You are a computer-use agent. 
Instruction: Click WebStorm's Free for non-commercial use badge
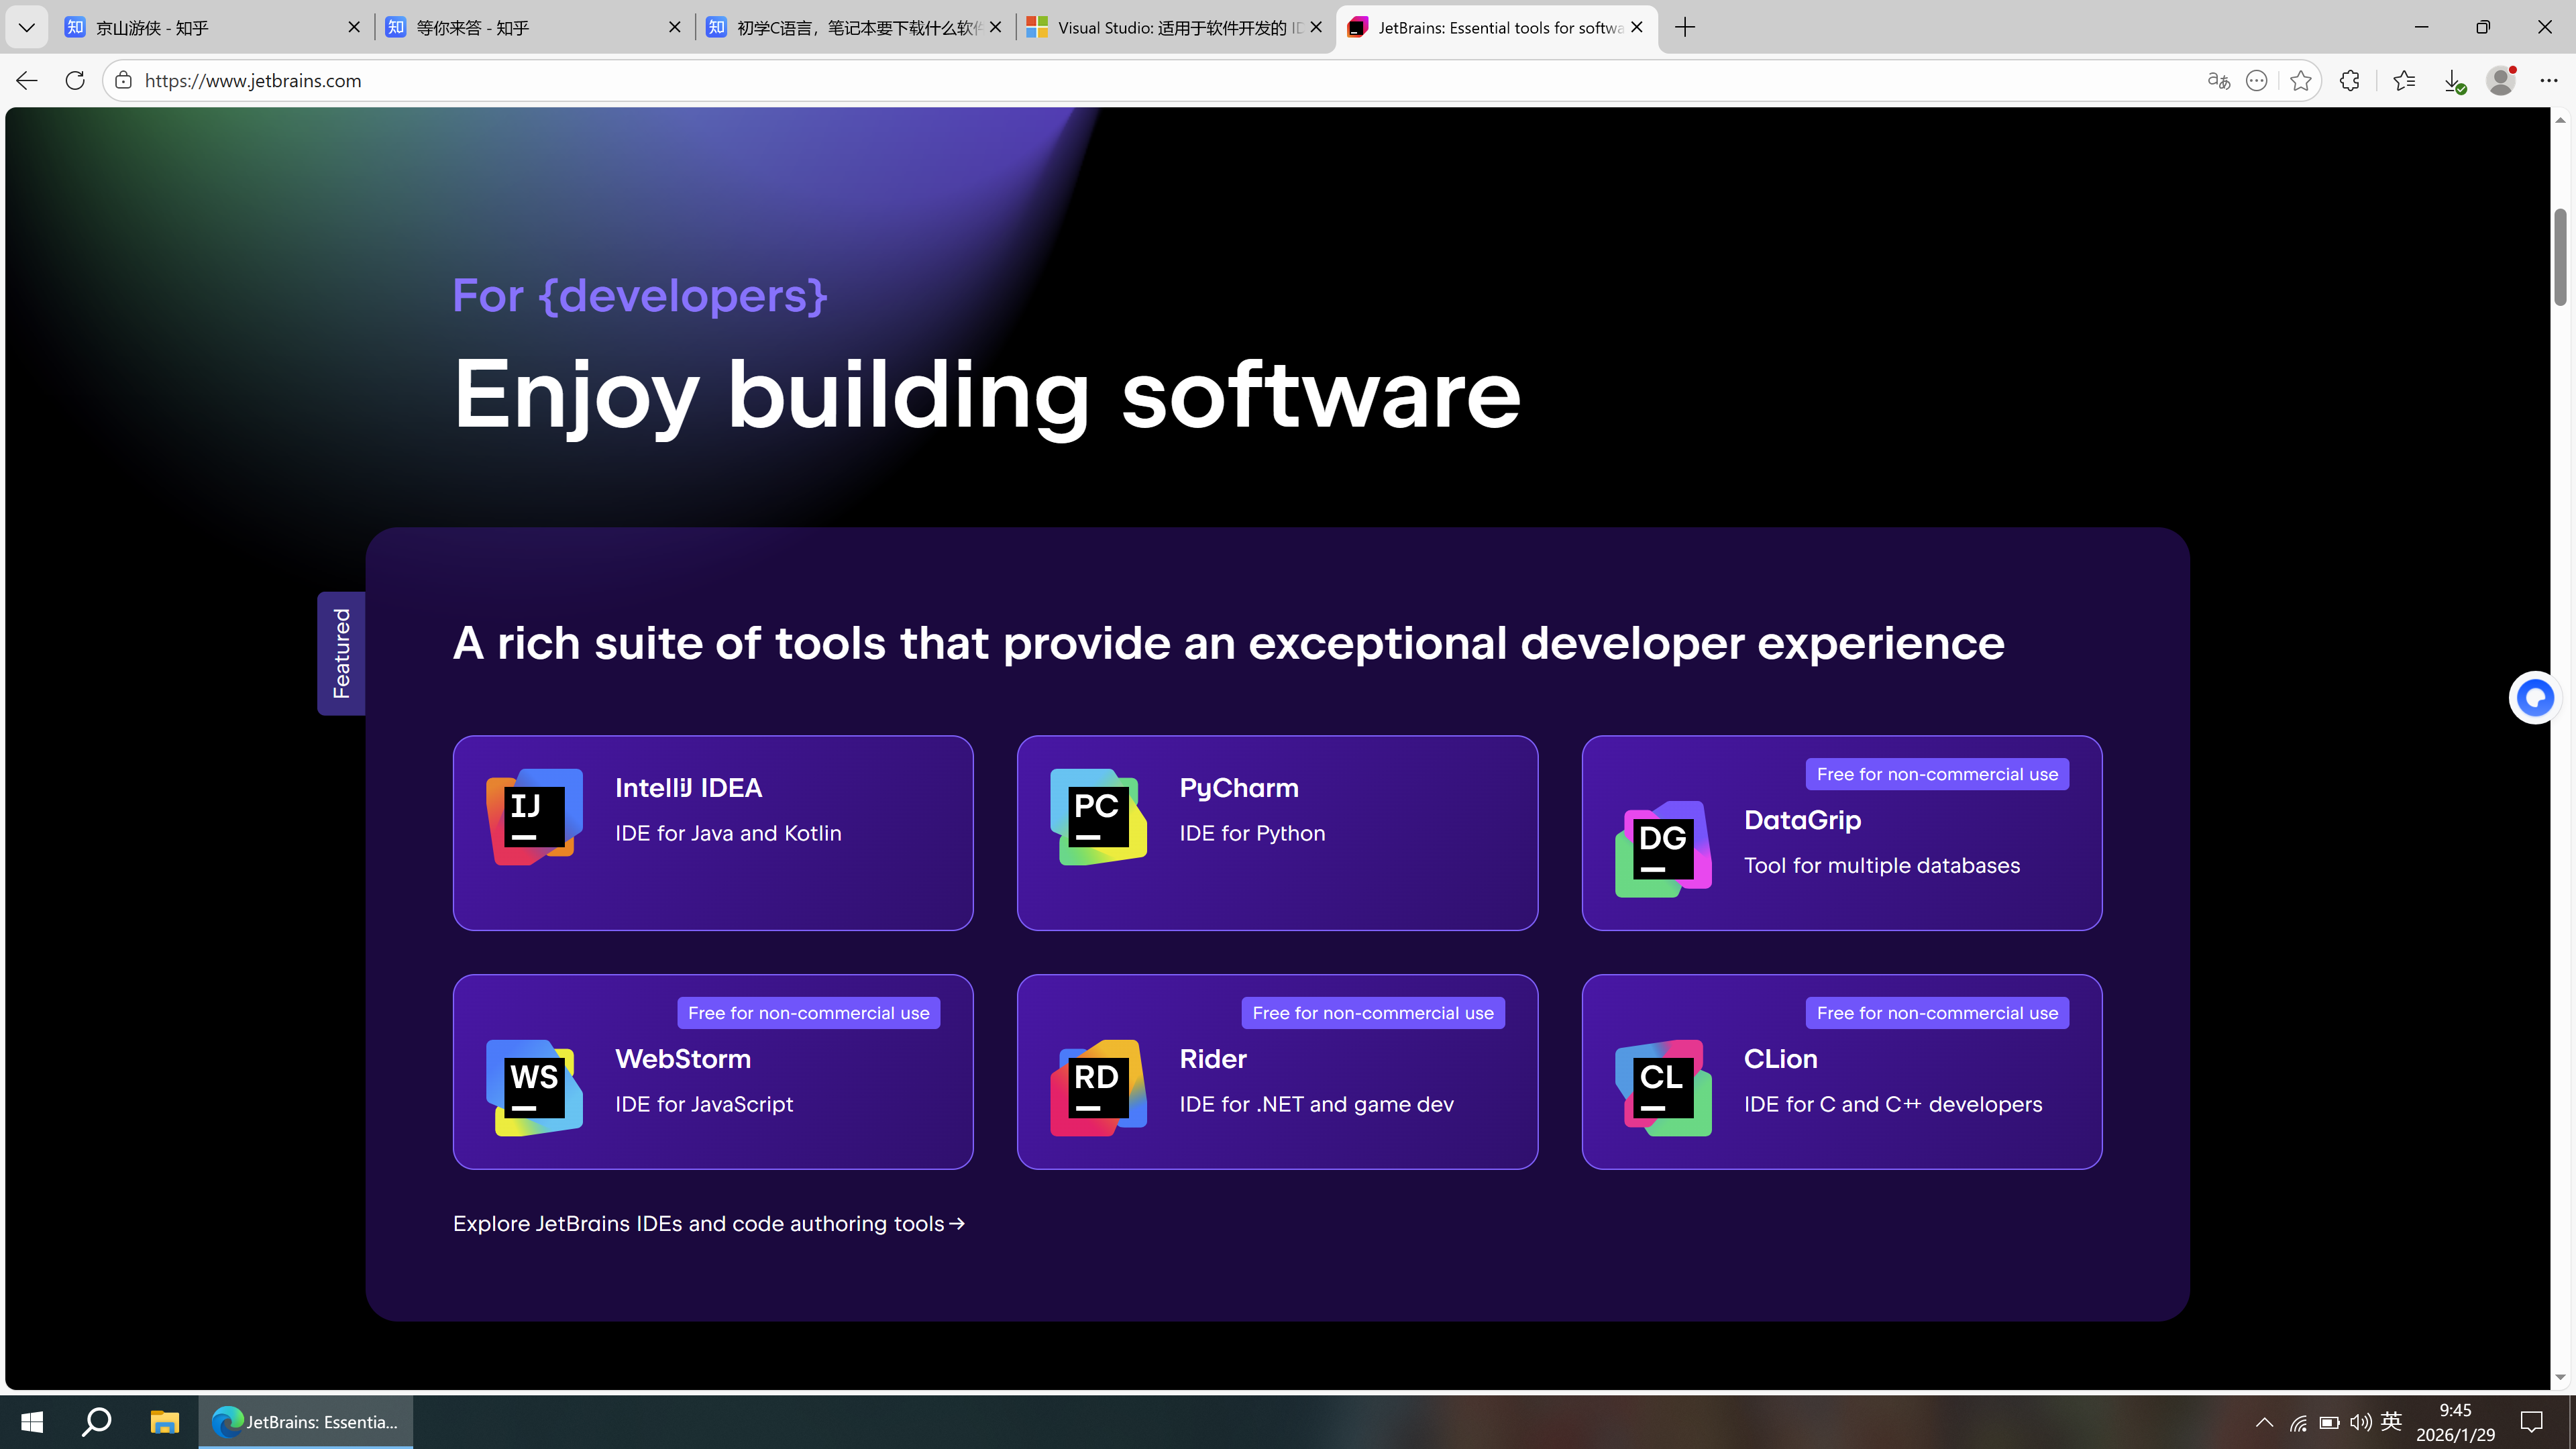click(x=808, y=1013)
